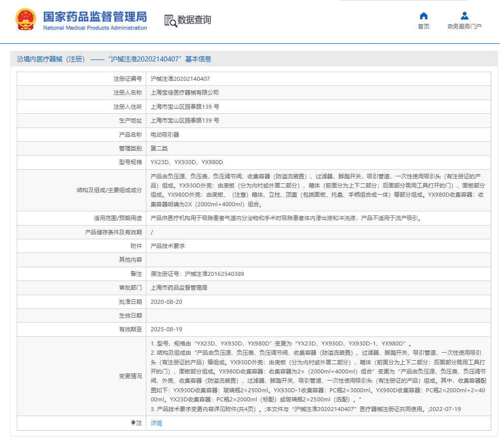Click National Medical Products Administration text
Viewport: 500px width, 439px height.
[95, 28]
